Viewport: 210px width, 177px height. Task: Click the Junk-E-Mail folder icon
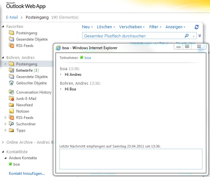11,99
